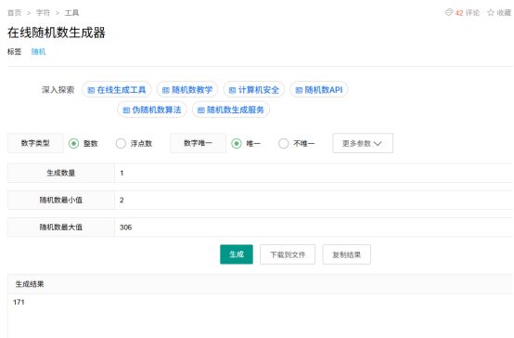
Task: Click the 数字类型 label
Action: pos(35,143)
